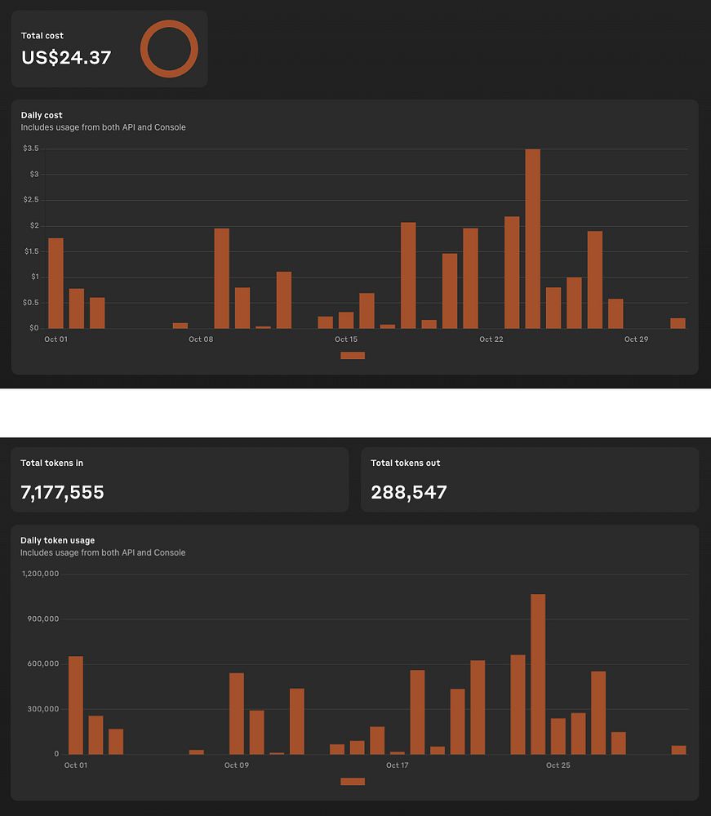Select the Daily cost legend swatch
Viewport: 711px width, 816px height.
(x=353, y=356)
